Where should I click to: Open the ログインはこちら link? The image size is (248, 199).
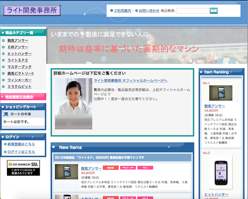21,152
